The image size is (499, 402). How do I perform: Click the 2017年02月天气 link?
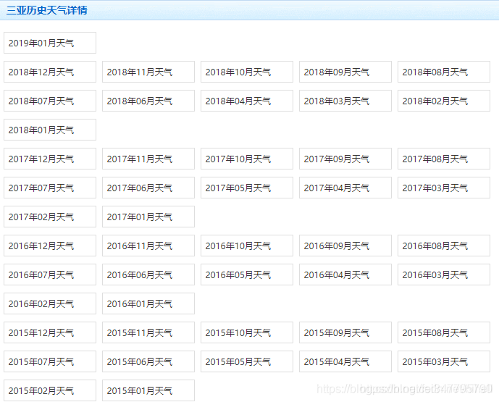tap(50, 217)
